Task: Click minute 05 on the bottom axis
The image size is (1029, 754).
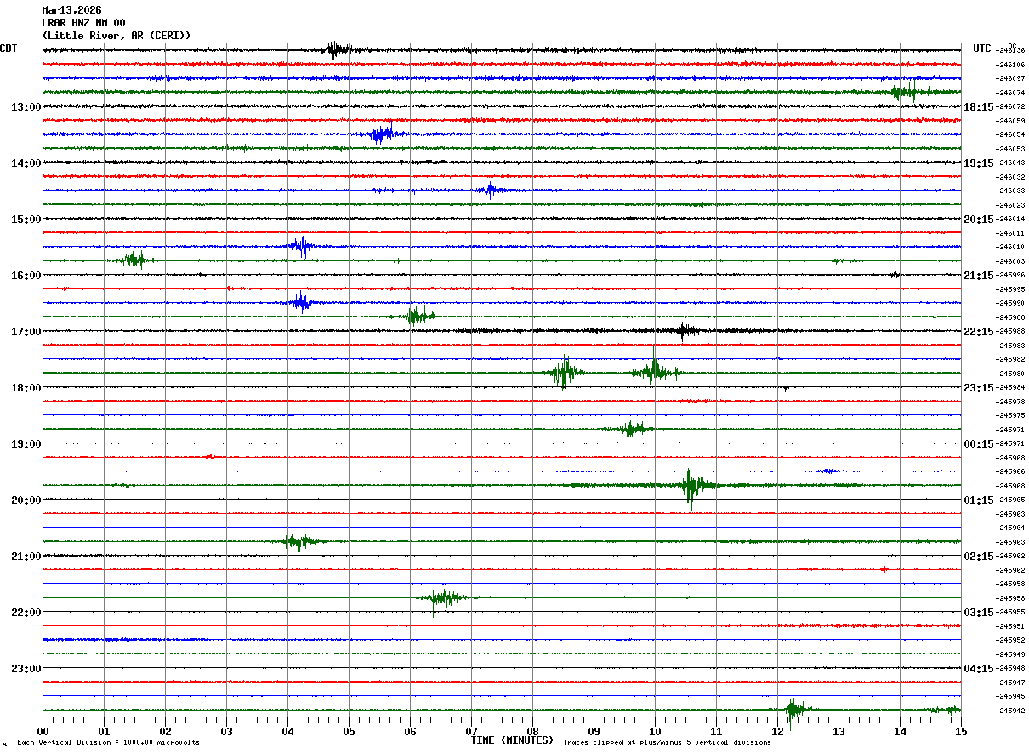Action: [349, 731]
